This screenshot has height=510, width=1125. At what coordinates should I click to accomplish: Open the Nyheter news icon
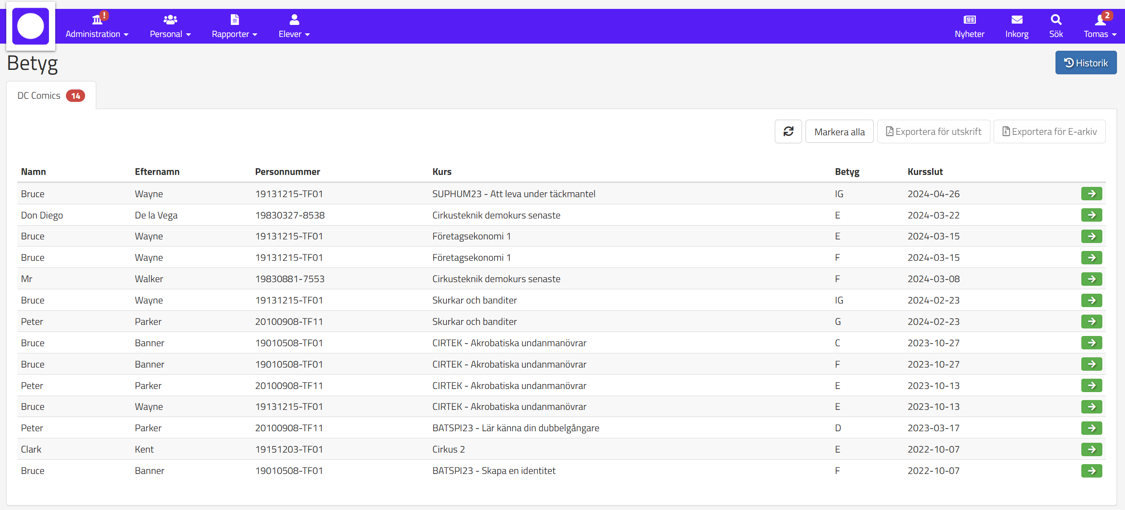click(x=969, y=20)
